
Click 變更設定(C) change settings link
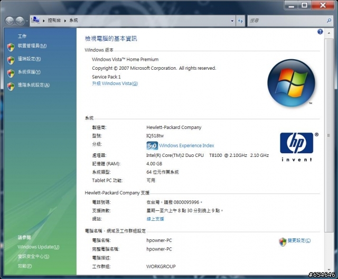(299, 240)
